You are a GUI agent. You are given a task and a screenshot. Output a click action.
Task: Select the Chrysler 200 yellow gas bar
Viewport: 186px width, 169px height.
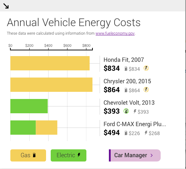51,85
